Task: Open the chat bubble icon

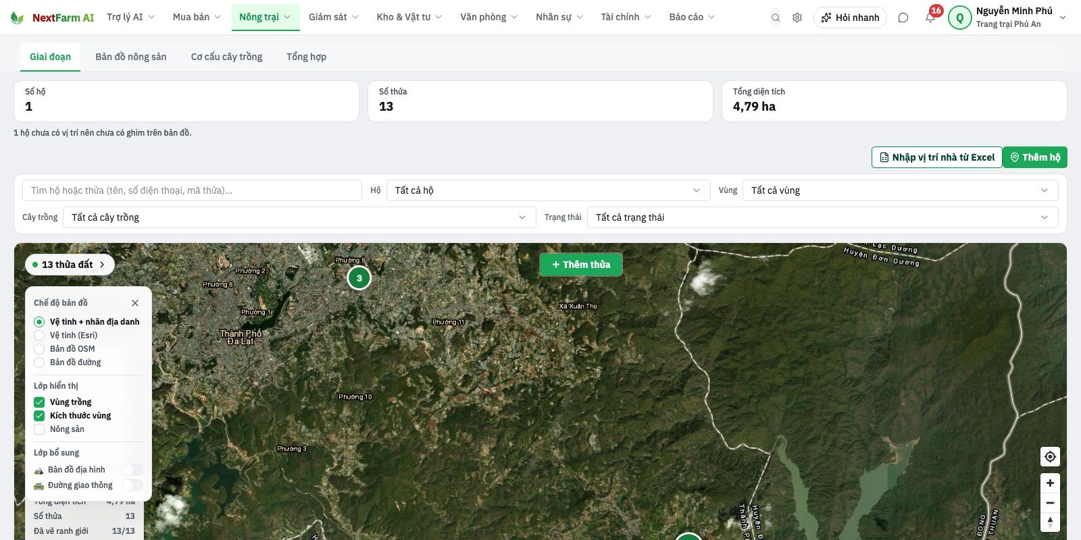Action: [x=903, y=18]
